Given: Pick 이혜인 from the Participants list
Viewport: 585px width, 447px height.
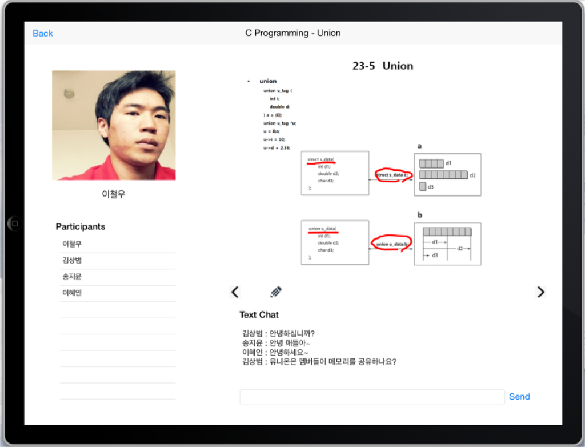Looking at the screenshot, I should (x=72, y=293).
